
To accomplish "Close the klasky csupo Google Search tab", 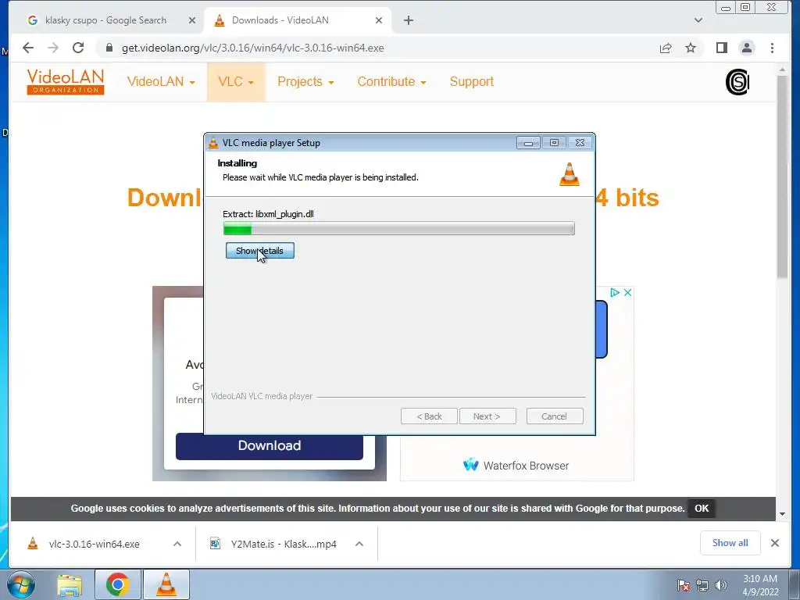I will [x=192, y=20].
